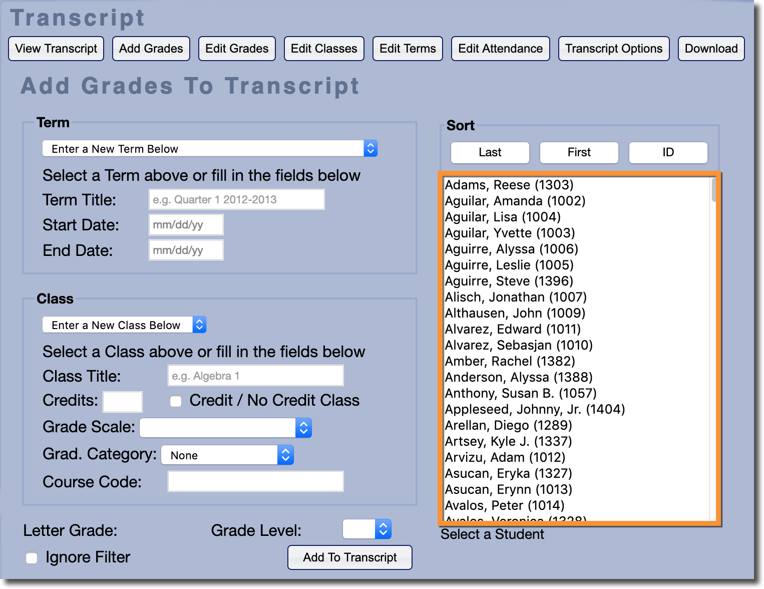Focus the Start Date field

pos(186,224)
